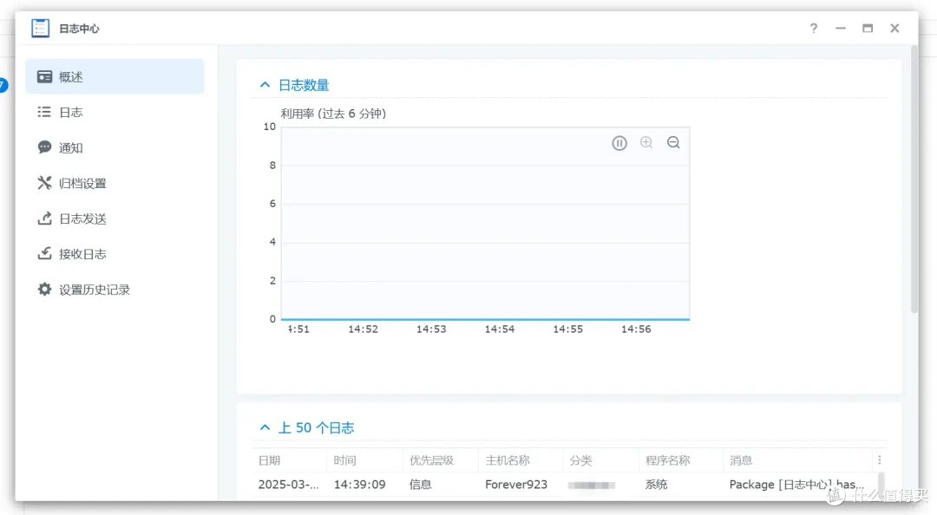Open the Notifications (通知) sidebar item

pos(115,147)
